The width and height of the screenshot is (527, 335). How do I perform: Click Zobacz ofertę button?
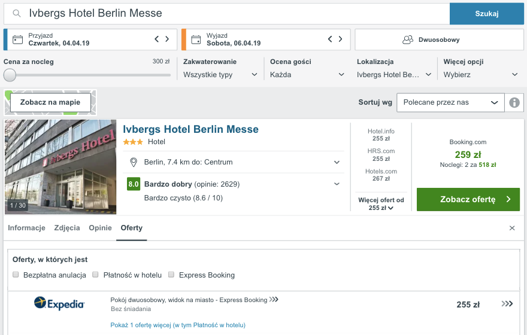(x=468, y=199)
